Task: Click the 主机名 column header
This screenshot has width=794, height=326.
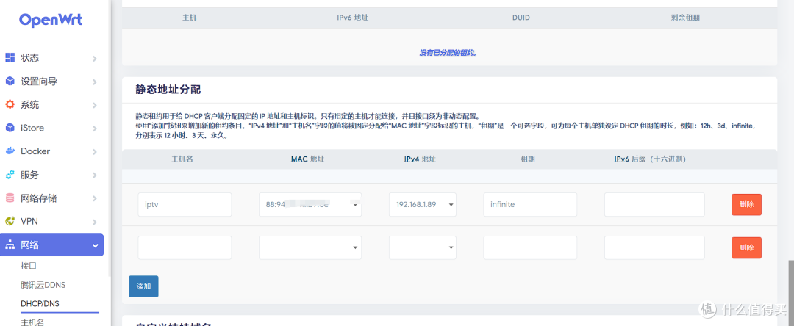Action: click(182, 159)
